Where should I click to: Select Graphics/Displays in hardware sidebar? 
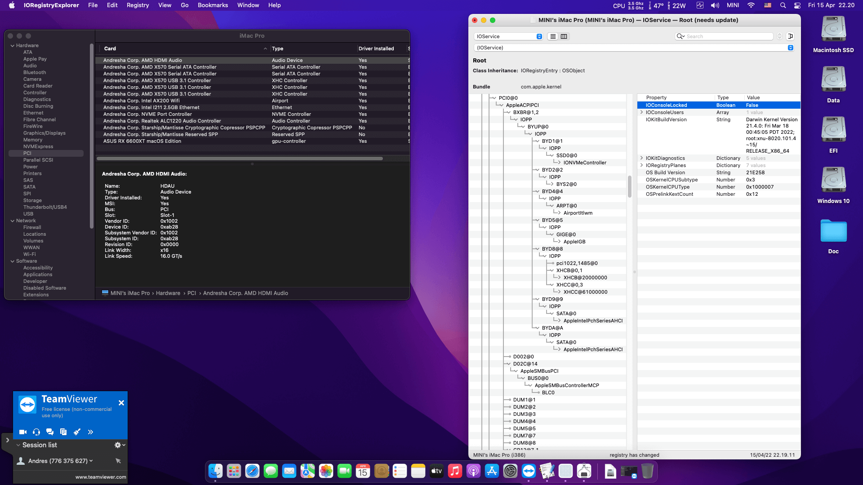tap(44, 133)
